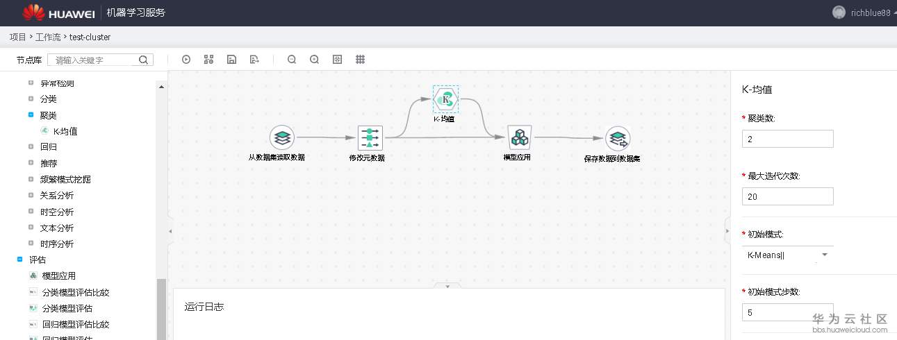Screen dimensions: 897x340
Task: Expand the 异常检测 category
Action: pos(31,83)
